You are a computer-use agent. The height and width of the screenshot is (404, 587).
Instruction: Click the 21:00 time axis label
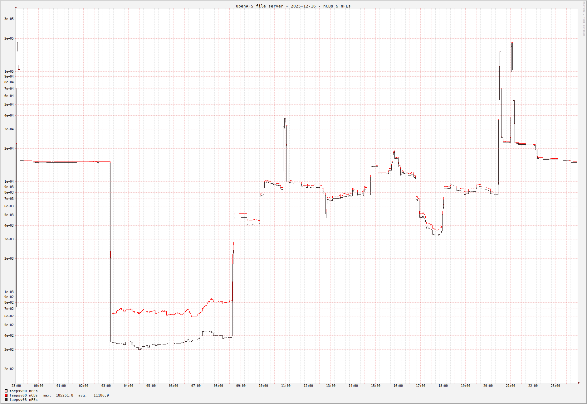pyautogui.click(x=511, y=386)
